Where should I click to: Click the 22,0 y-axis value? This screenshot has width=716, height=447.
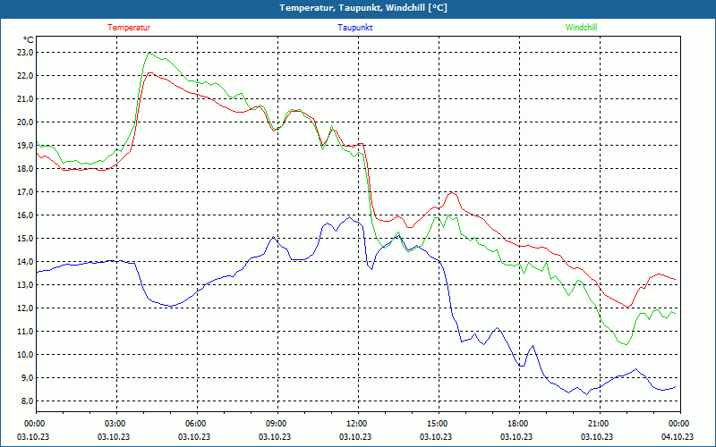click(x=26, y=76)
